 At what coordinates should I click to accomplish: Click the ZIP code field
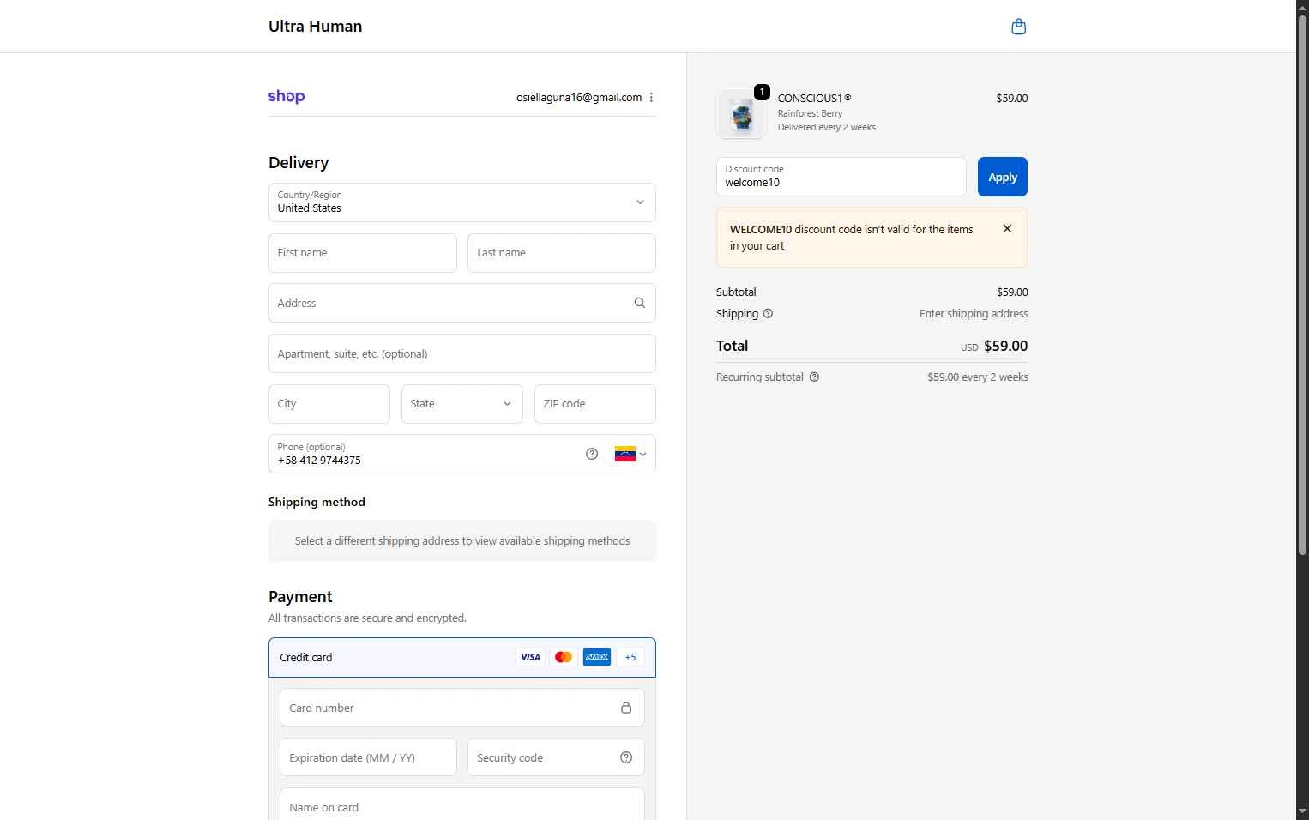(x=595, y=404)
